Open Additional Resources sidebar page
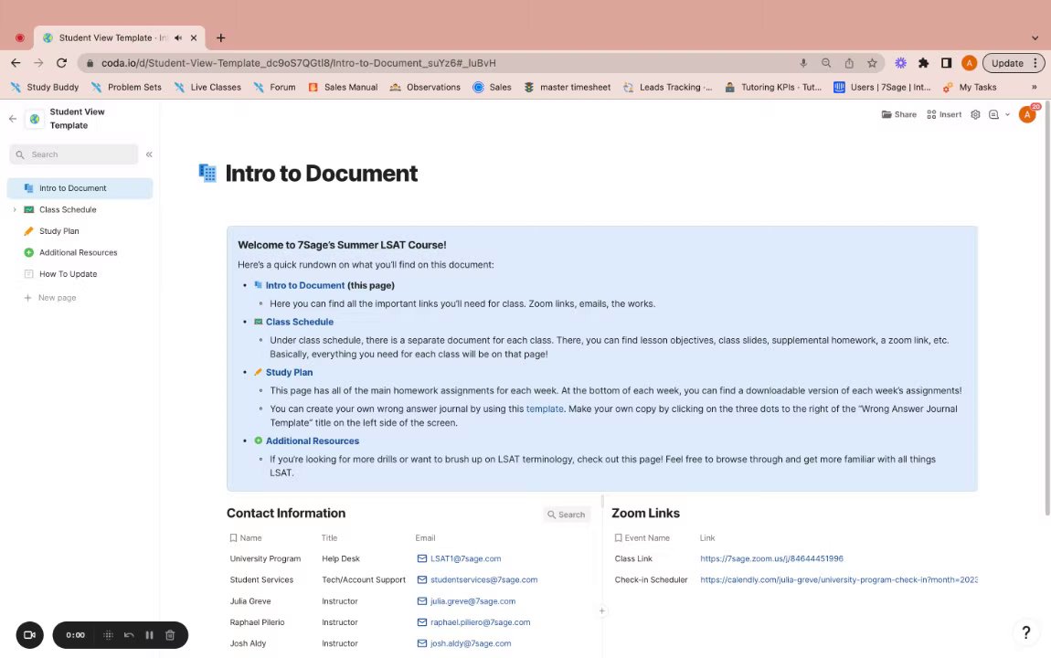The width and height of the screenshot is (1051, 658). click(x=78, y=252)
